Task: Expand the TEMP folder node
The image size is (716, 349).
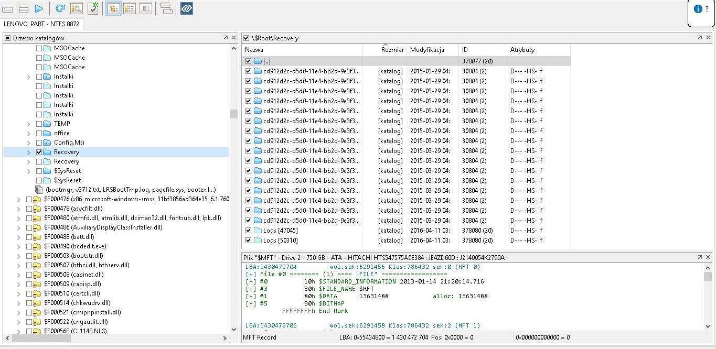Action: pyautogui.click(x=29, y=124)
